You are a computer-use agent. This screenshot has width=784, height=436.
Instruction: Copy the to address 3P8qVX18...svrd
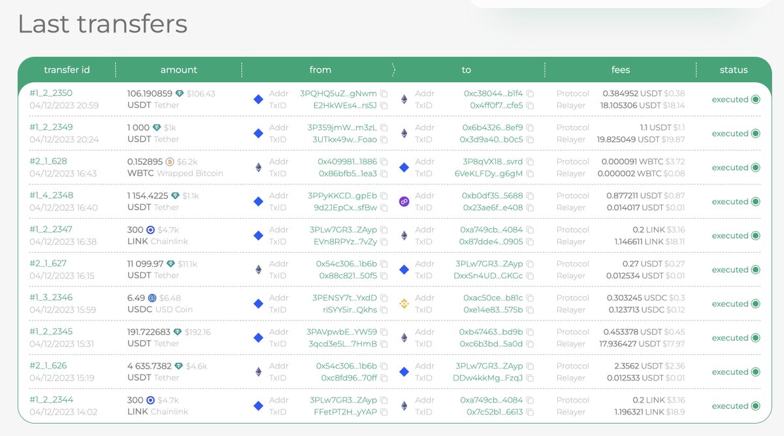530,162
